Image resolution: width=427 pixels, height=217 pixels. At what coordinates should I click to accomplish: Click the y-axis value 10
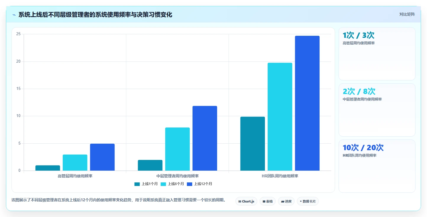click(18, 116)
